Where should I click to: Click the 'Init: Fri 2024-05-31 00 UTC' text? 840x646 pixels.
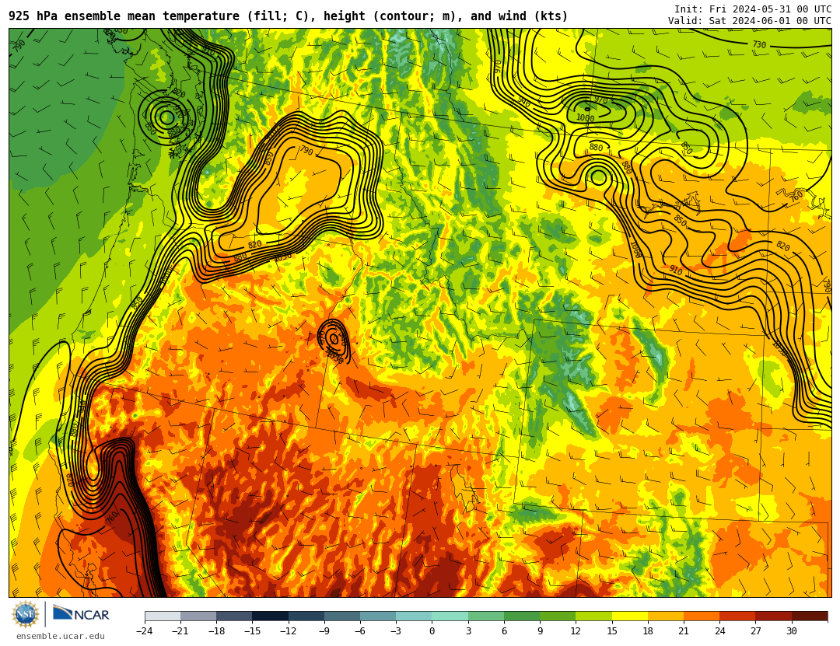753,9
